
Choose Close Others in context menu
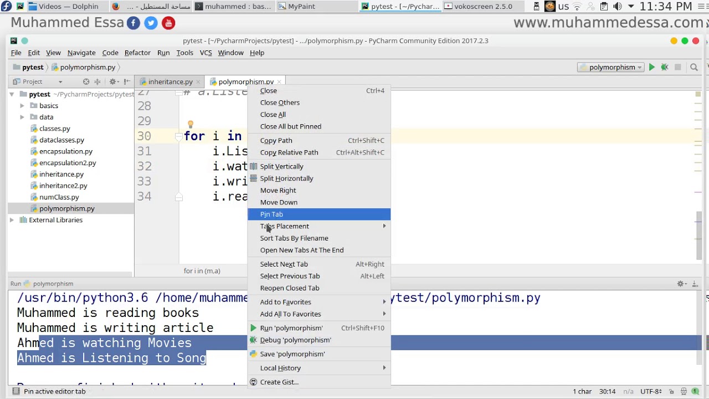pos(319,103)
